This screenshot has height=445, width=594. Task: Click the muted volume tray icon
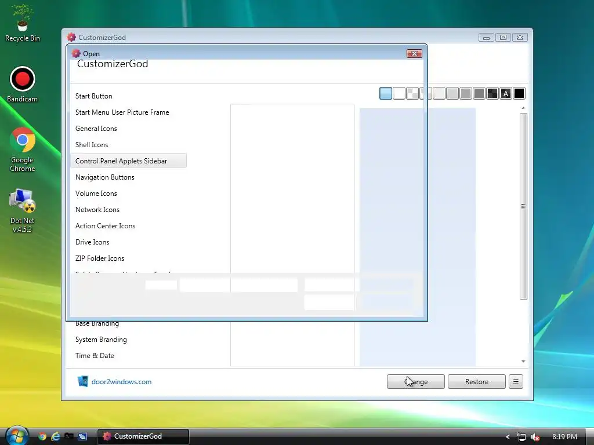[535, 437]
